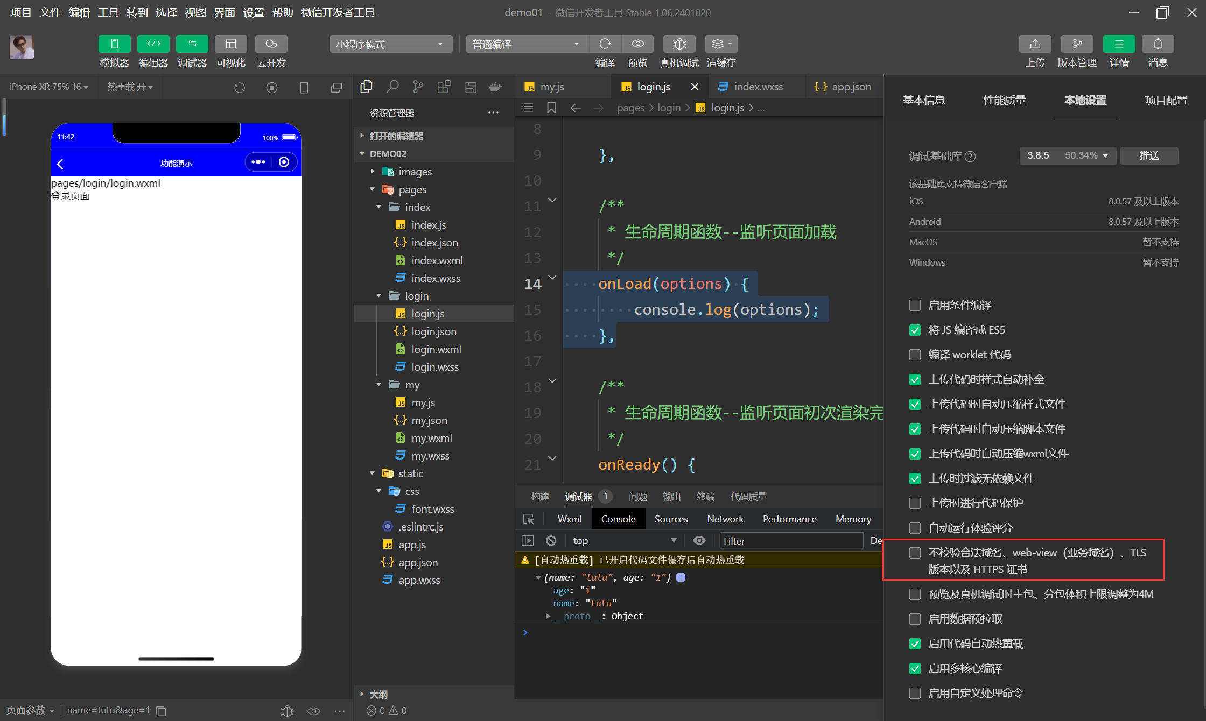1206x721 pixels.
Task: Toggle 云开发 cloud icon
Action: [271, 44]
